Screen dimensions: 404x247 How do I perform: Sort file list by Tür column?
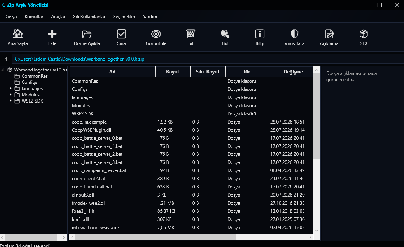click(x=247, y=72)
